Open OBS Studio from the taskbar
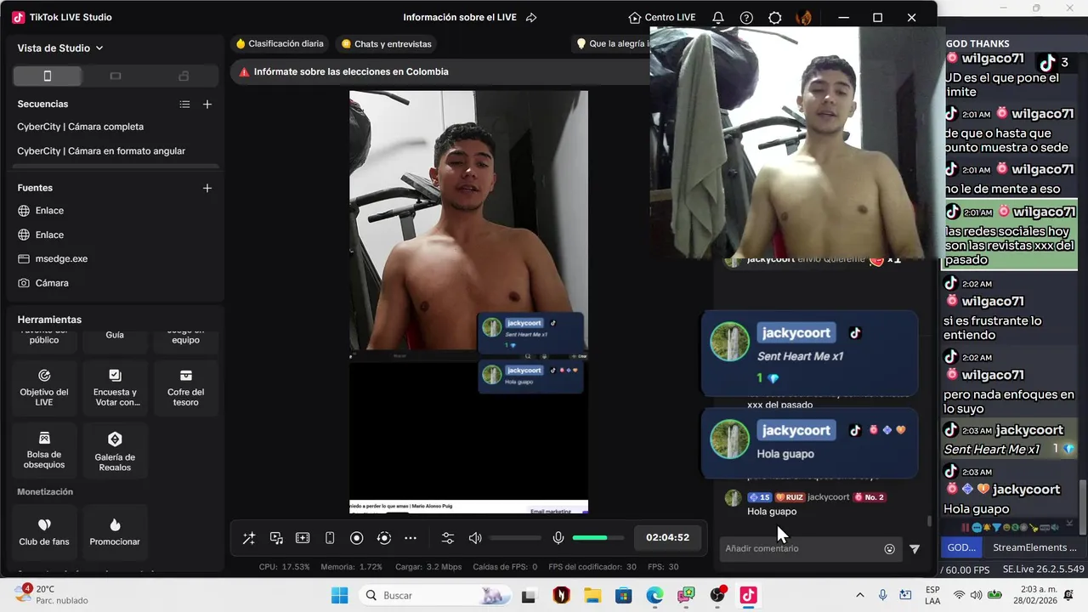 click(x=717, y=596)
